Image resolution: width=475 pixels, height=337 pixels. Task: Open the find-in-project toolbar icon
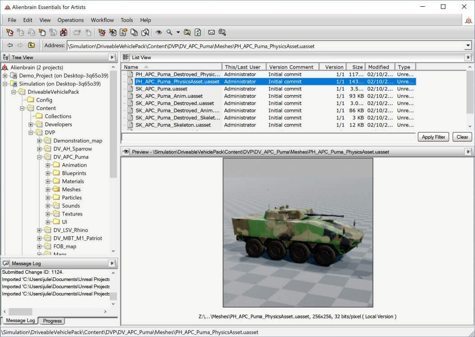(x=187, y=33)
